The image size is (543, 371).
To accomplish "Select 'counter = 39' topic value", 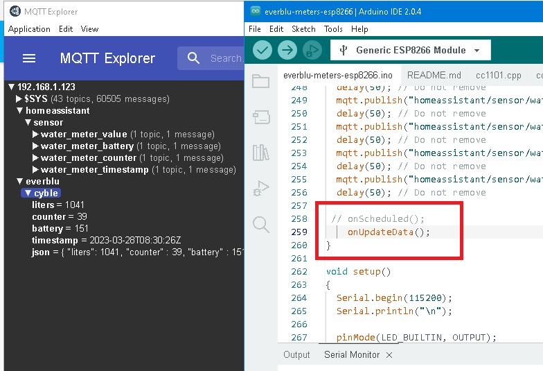I will [x=60, y=216].
